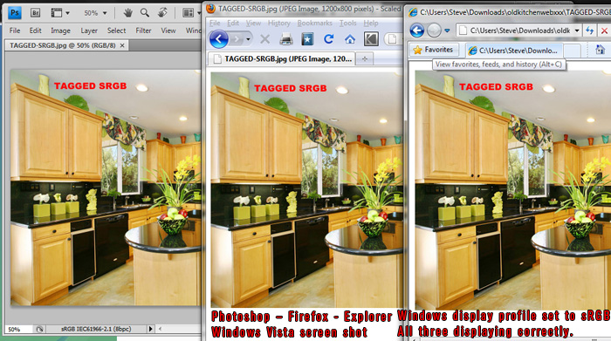Open the Filter menu in Photoshop
Image resolution: width=611 pixels, height=341 pixels.
coord(143,31)
